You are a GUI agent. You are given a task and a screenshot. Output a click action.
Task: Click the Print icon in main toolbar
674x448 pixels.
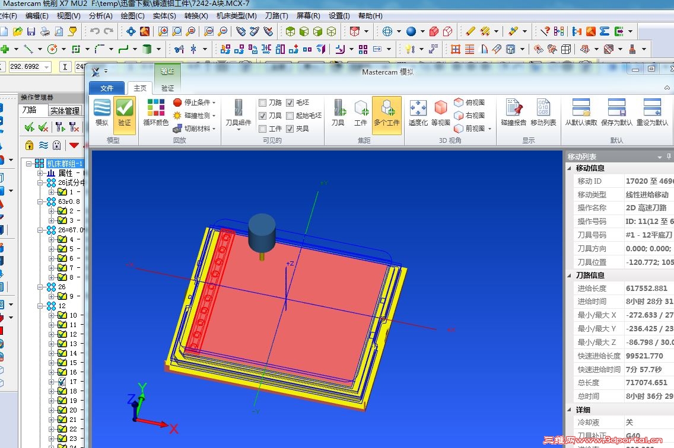[x=44, y=31]
